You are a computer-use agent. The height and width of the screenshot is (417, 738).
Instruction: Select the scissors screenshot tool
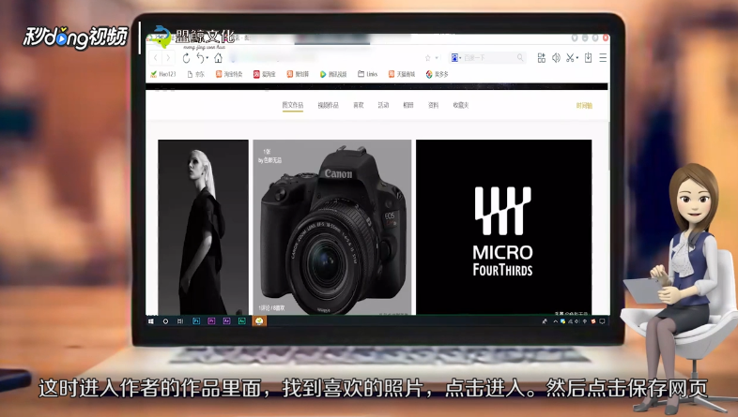click(x=570, y=58)
